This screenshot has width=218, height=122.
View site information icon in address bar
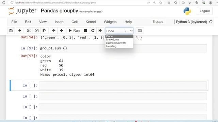pyautogui.click(x=12, y=3)
